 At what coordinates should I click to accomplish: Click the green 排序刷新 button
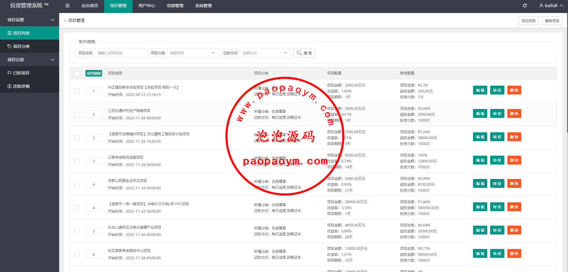coord(94,73)
